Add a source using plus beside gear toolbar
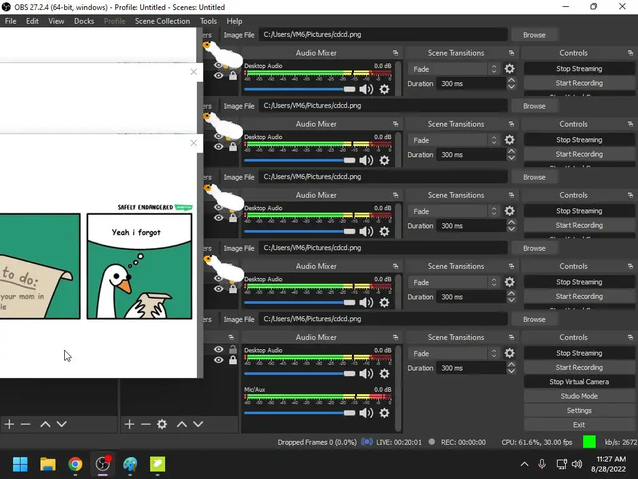Viewport: 638px width, 479px height. coord(130,424)
